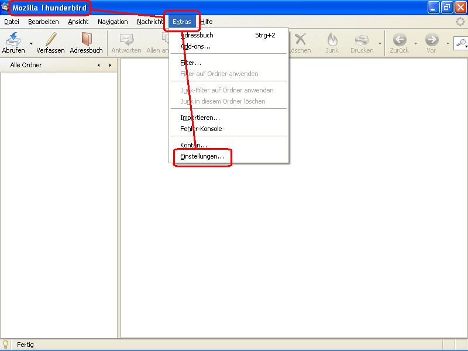468x351 pixels.
Task: Click the Abrufen (get mail) icon
Action: (x=13, y=39)
